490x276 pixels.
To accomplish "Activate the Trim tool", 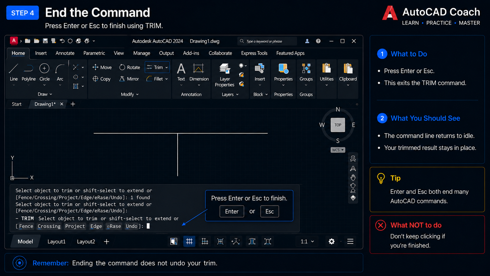I will [155, 67].
